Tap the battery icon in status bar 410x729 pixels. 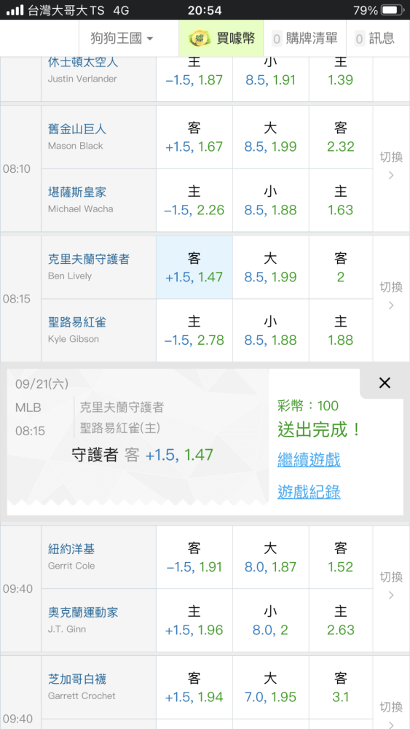(x=393, y=9)
